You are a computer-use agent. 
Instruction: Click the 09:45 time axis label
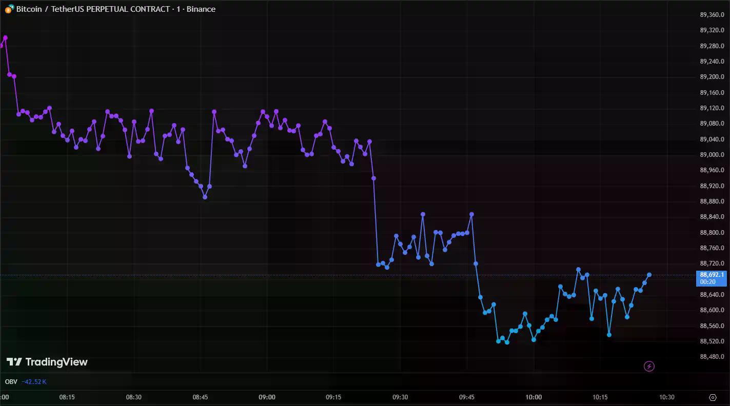click(467, 397)
